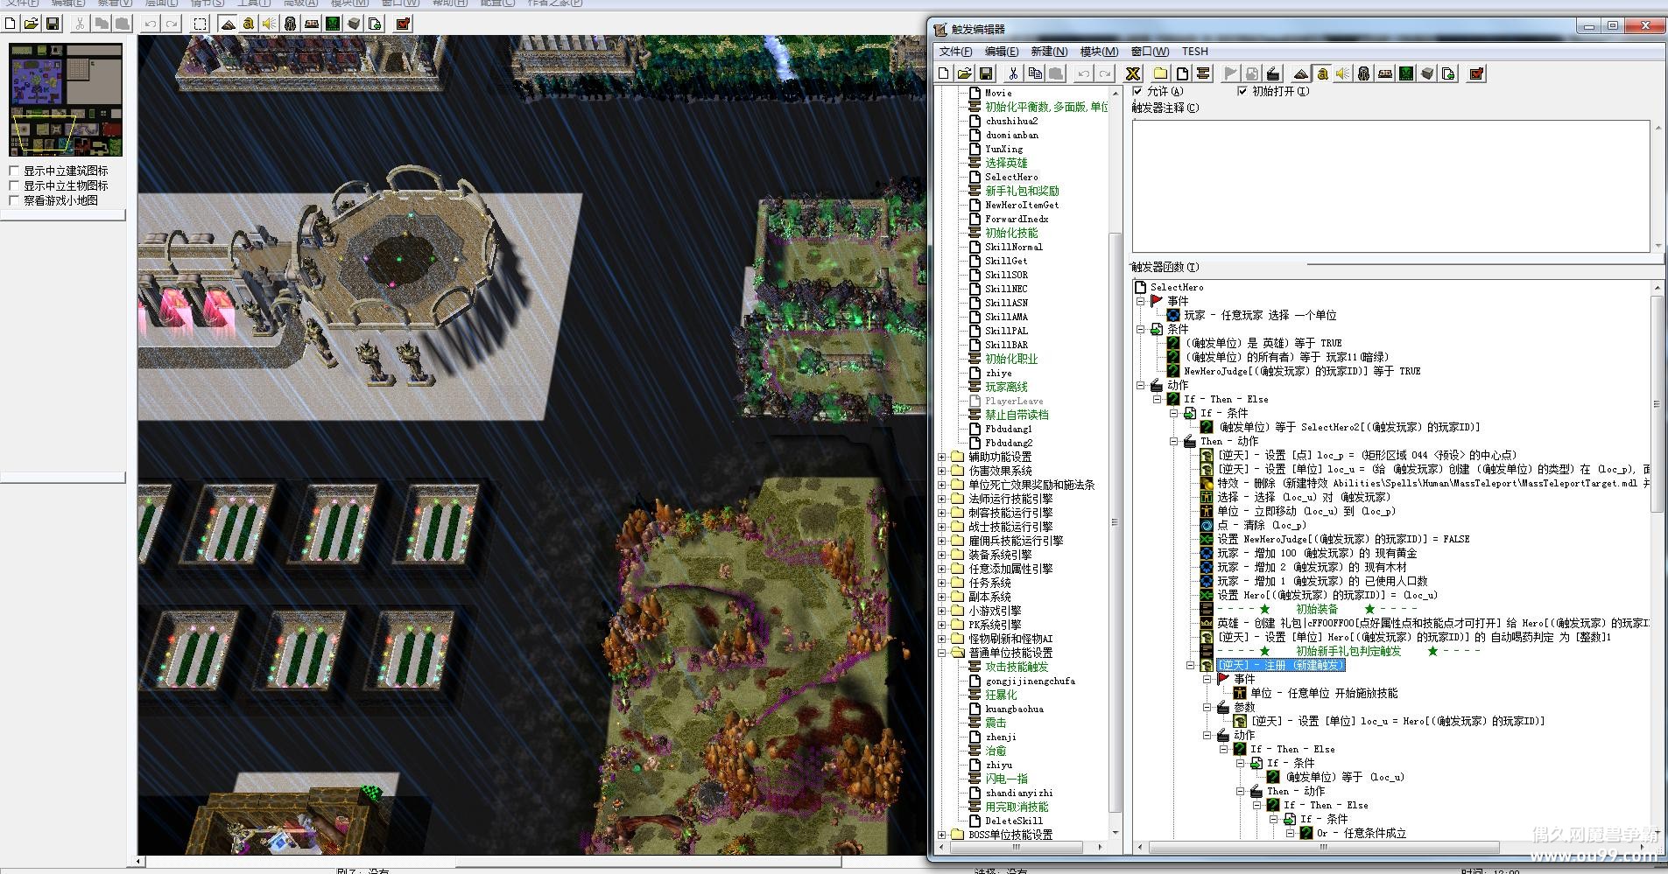Open Sound Editor speaker icon in Trigger Editor toolbar

coord(1343,73)
